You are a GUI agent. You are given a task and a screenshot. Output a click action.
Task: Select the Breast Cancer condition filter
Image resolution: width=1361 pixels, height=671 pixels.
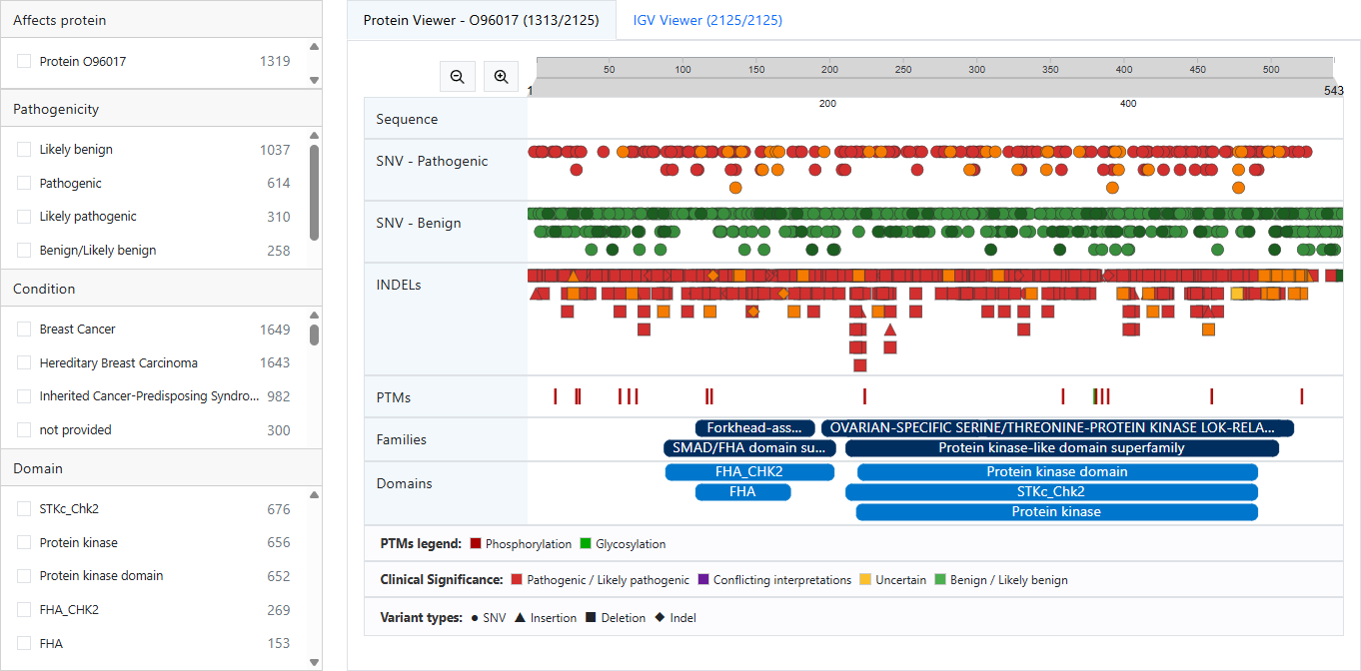pyautogui.click(x=25, y=329)
